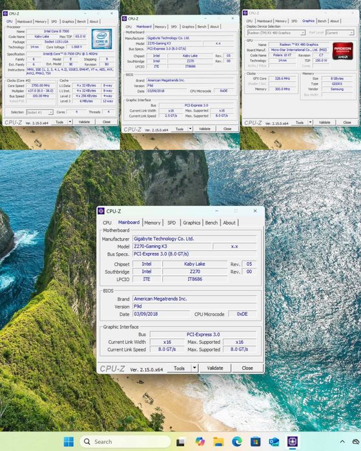Viewport: 361px width, 451px height.
Task: Click the Core Speed 3700.00 MHz value
Action: pos(40,86)
